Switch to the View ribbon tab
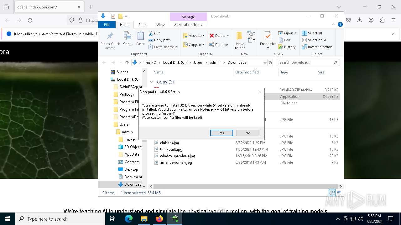This screenshot has height=225, width=401. tap(160, 25)
